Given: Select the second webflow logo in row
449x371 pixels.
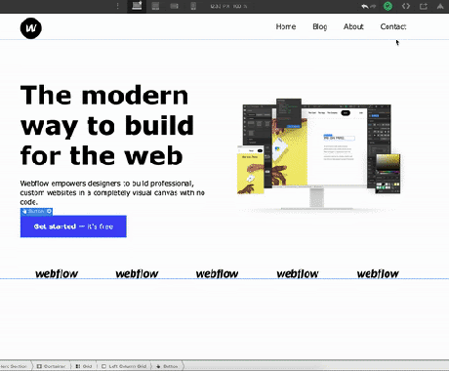Looking at the screenshot, I should click(137, 274).
